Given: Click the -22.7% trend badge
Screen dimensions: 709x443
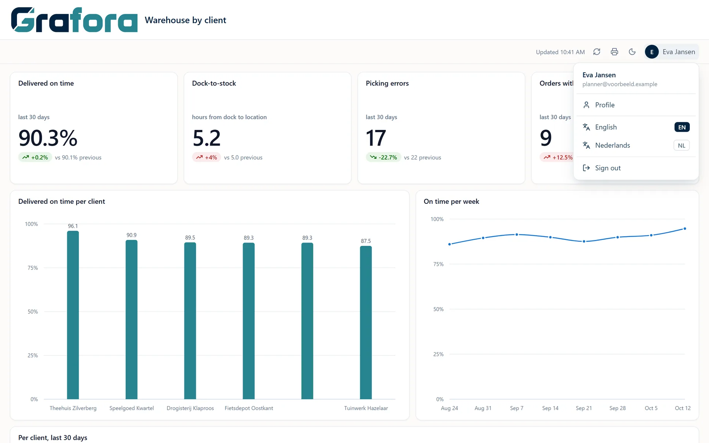Looking at the screenshot, I should pyautogui.click(x=383, y=157).
